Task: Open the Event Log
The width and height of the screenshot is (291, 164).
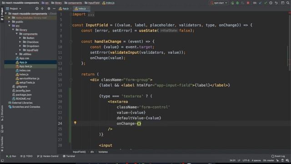Action: point(278,156)
